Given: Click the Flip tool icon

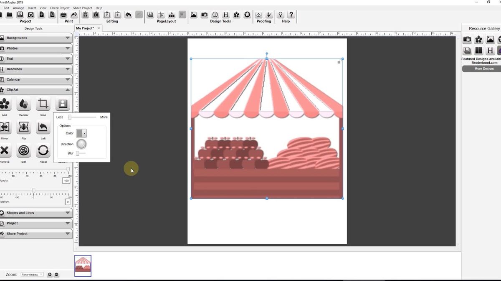Looking at the screenshot, I should 24,127.
